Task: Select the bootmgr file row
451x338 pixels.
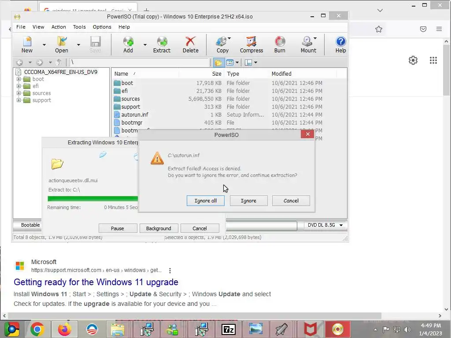Action: coord(229,122)
